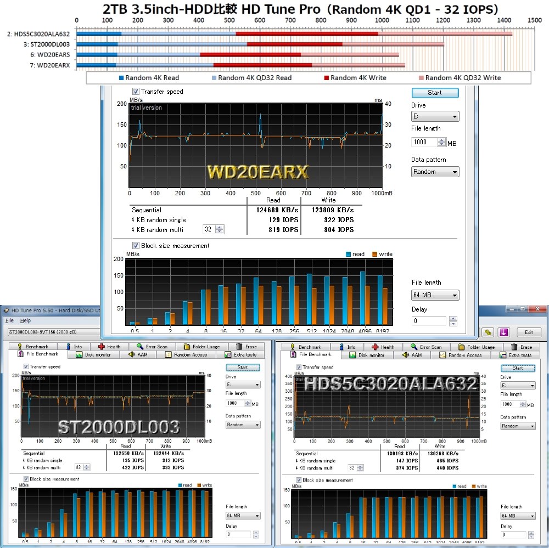The height and width of the screenshot is (548, 549).
Task: Uncheck Block size measurement in ST2000DL003 window
Action: click(26, 478)
